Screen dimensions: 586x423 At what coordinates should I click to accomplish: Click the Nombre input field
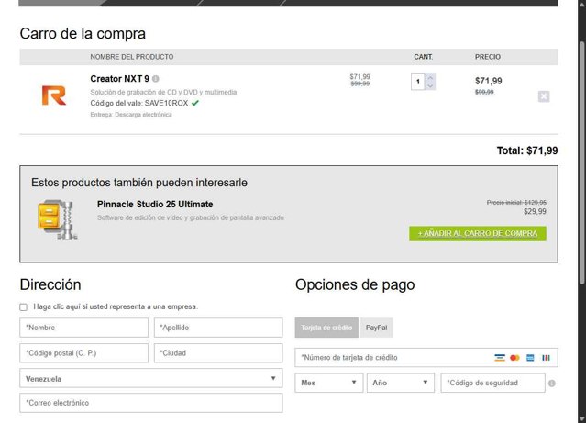[x=84, y=328]
